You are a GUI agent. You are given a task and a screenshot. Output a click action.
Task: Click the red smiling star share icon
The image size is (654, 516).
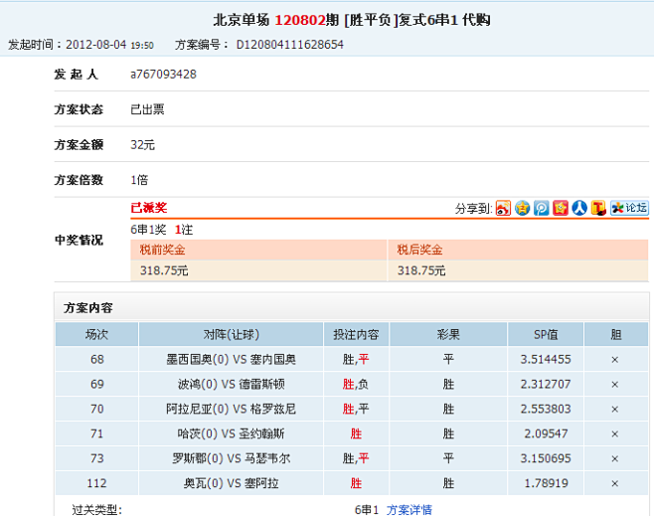561,208
